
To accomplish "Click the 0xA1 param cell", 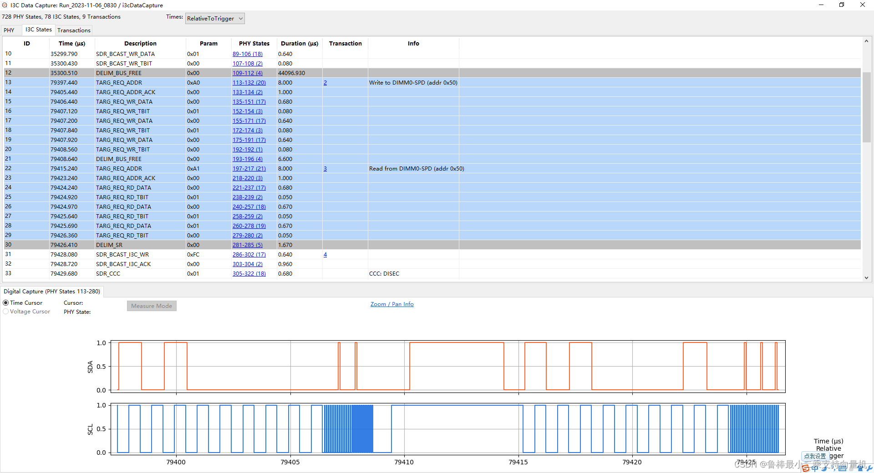I will tap(208, 169).
